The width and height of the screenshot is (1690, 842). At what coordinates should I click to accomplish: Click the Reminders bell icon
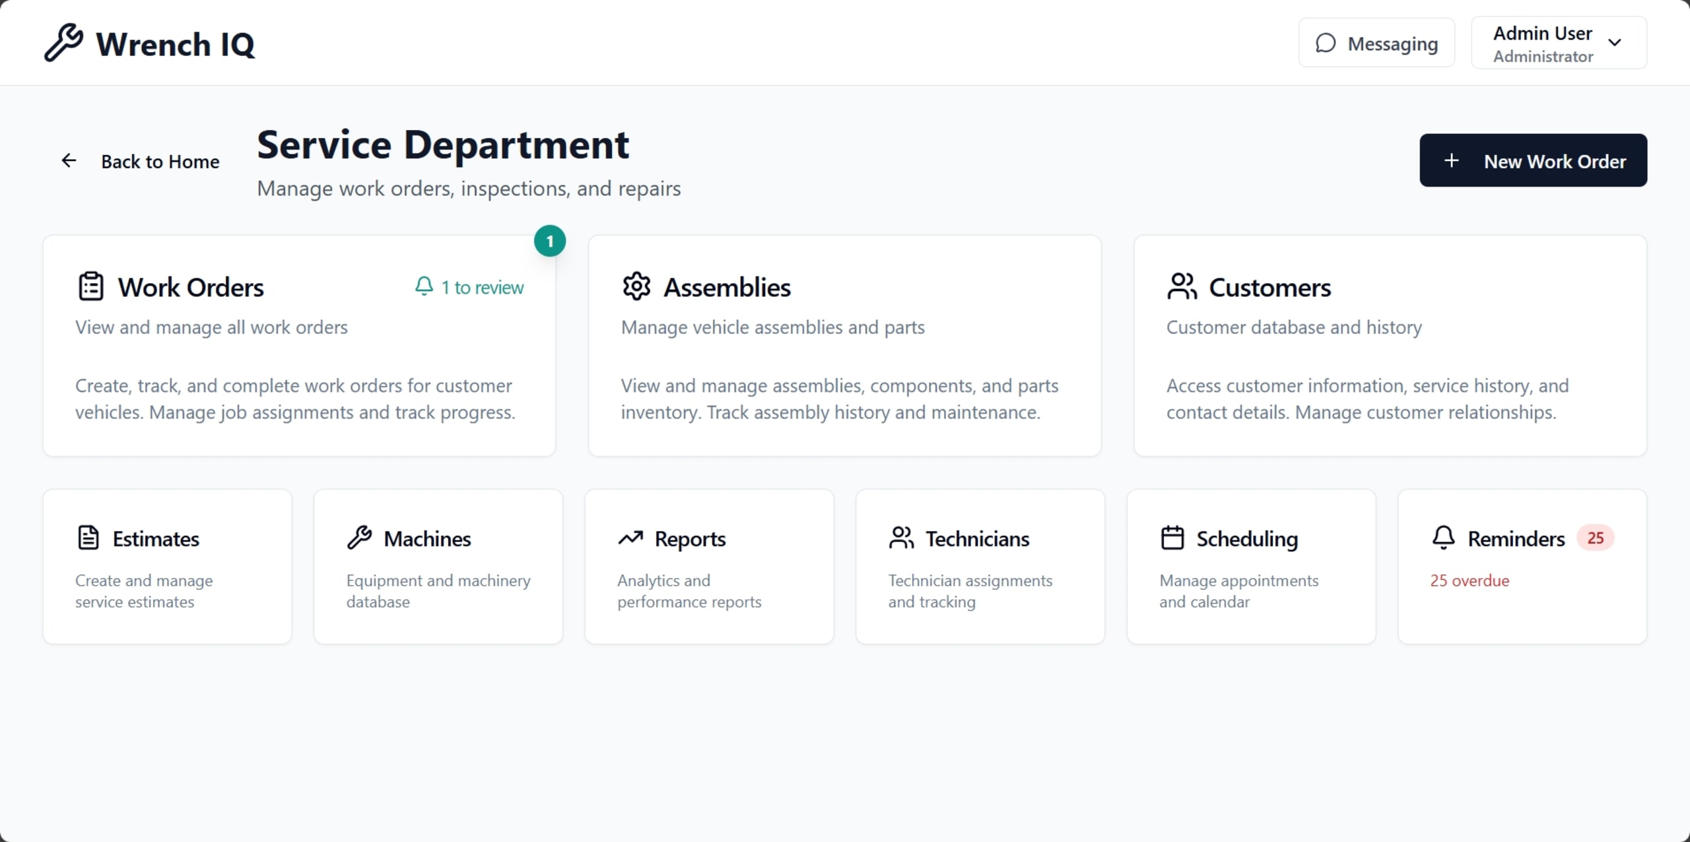pyautogui.click(x=1443, y=538)
